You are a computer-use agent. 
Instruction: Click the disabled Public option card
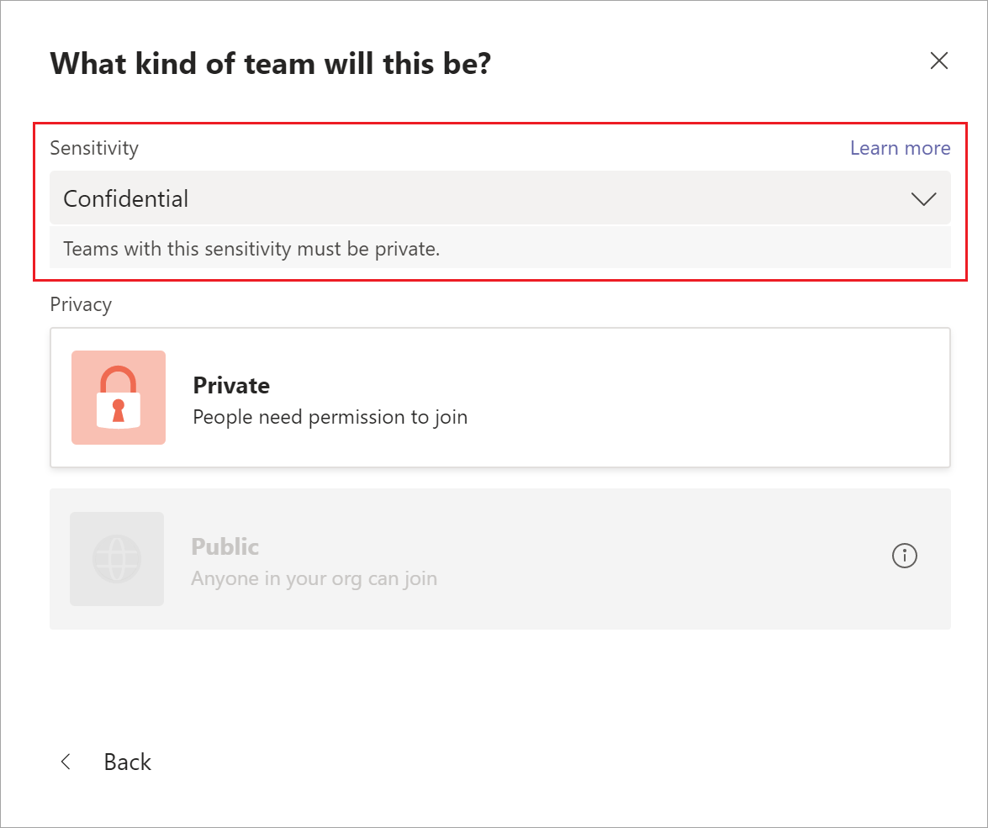pyautogui.click(x=500, y=558)
